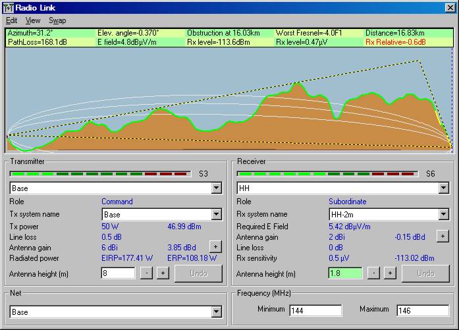Screen dimensions: 459x330
Task: Expand the Rx system name dropdown HH-2m
Action: (x=443, y=214)
